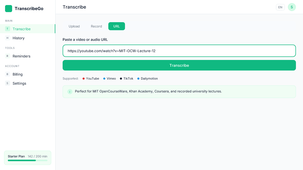
Task: Click the Vimeo platform option
Action: (x=109, y=78)
